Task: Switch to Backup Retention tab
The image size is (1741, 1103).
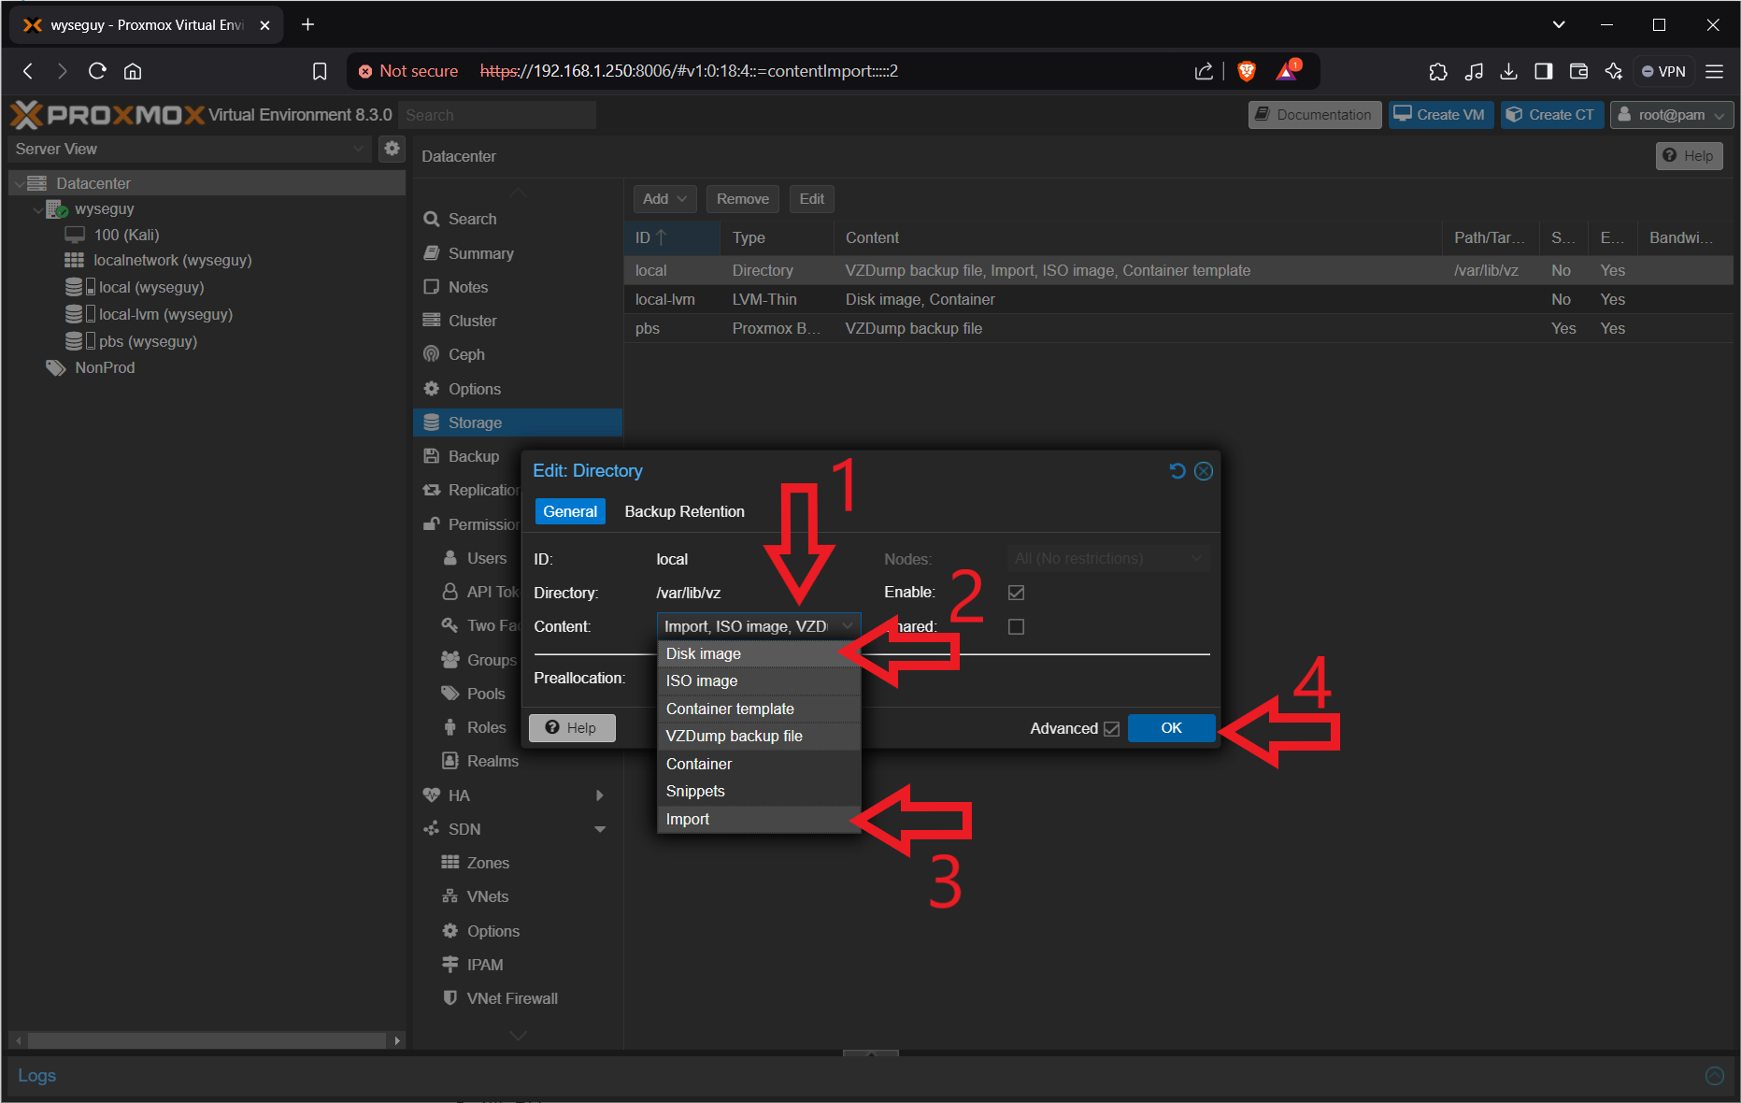Action: point(684,511)
